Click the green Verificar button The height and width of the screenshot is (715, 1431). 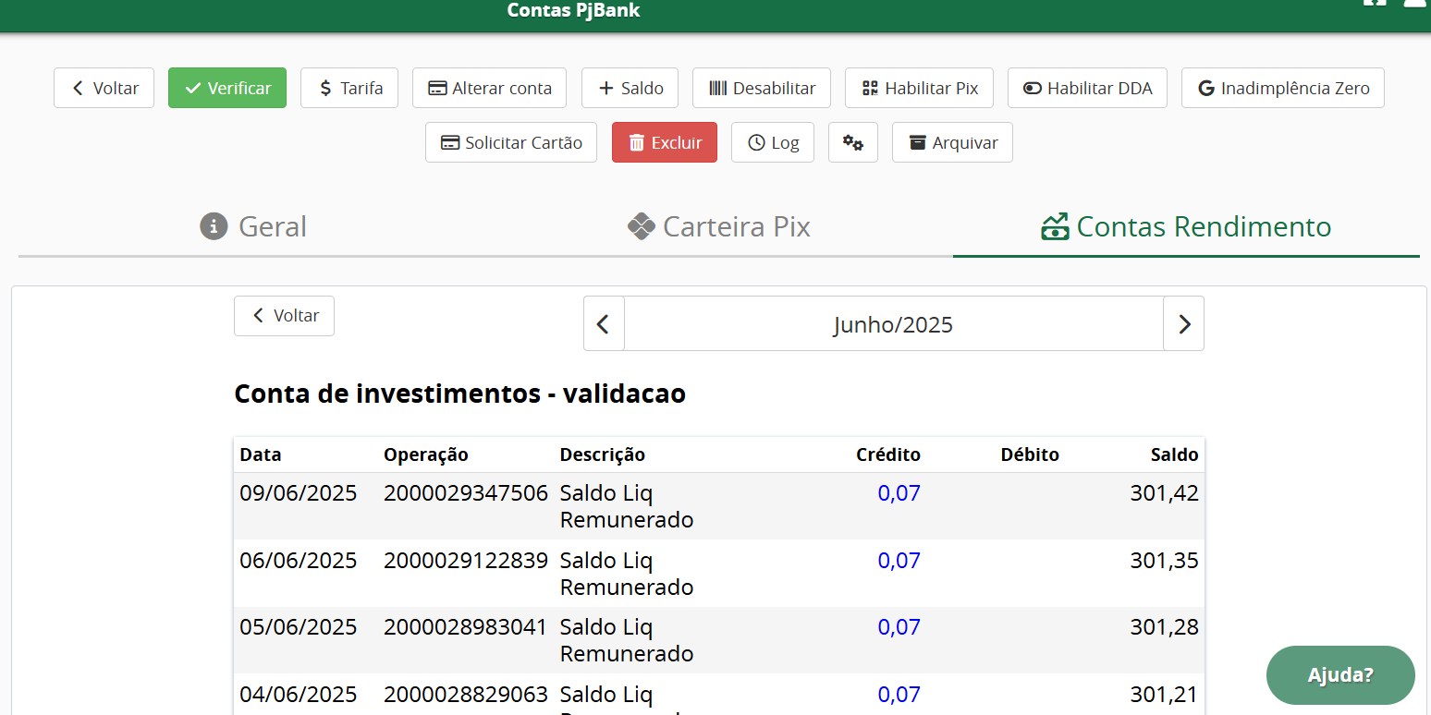tap(227, 89)
